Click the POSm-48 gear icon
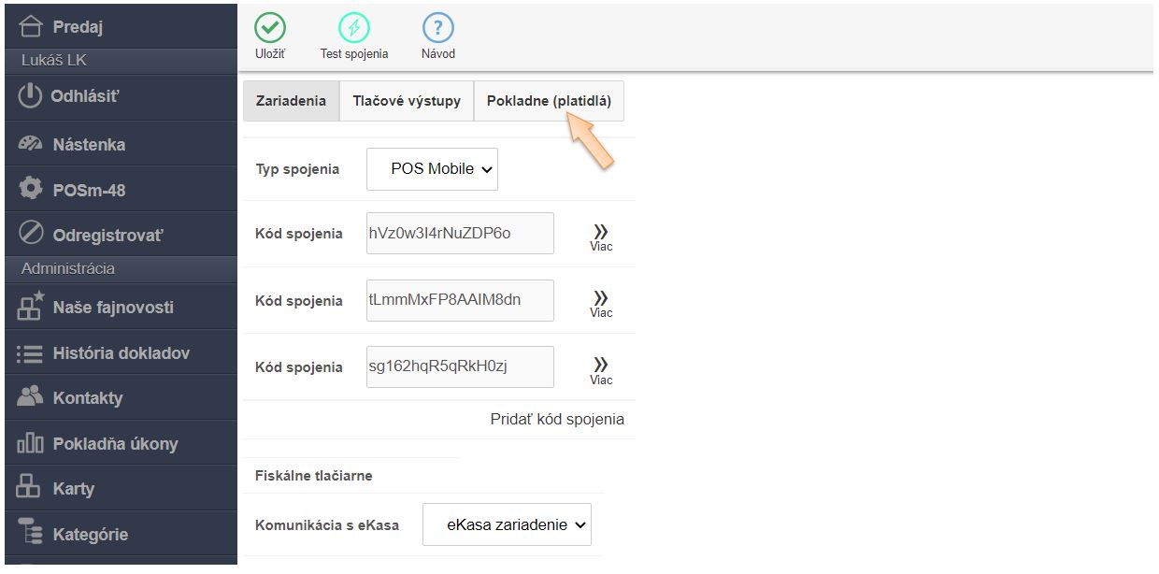 point(31,189)
